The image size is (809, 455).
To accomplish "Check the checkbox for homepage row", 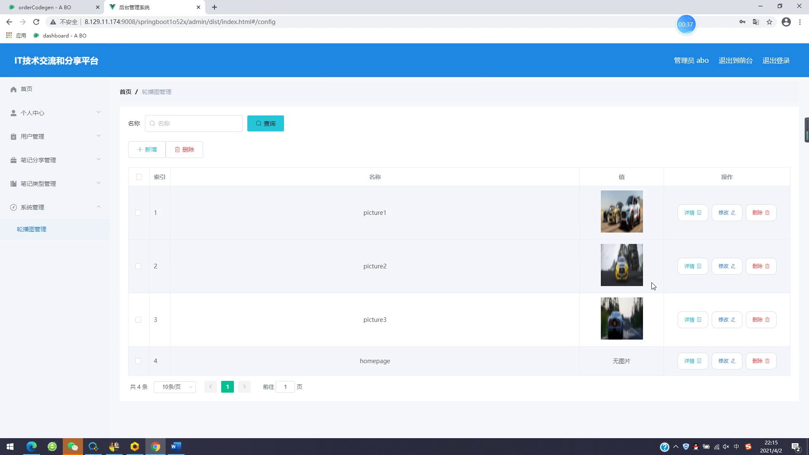I will (x=138, y=361).
